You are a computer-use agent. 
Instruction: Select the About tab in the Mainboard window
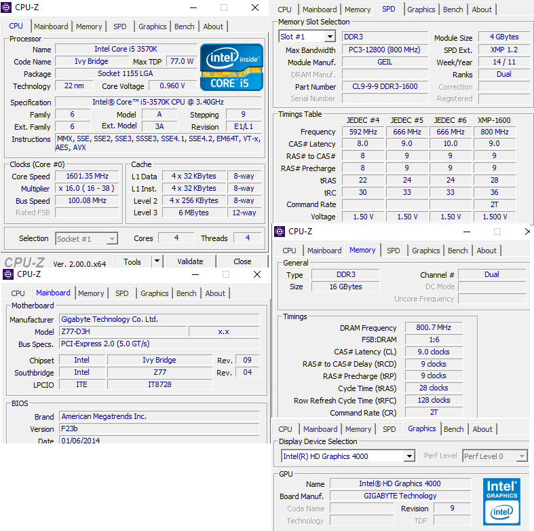coord(215,293)
